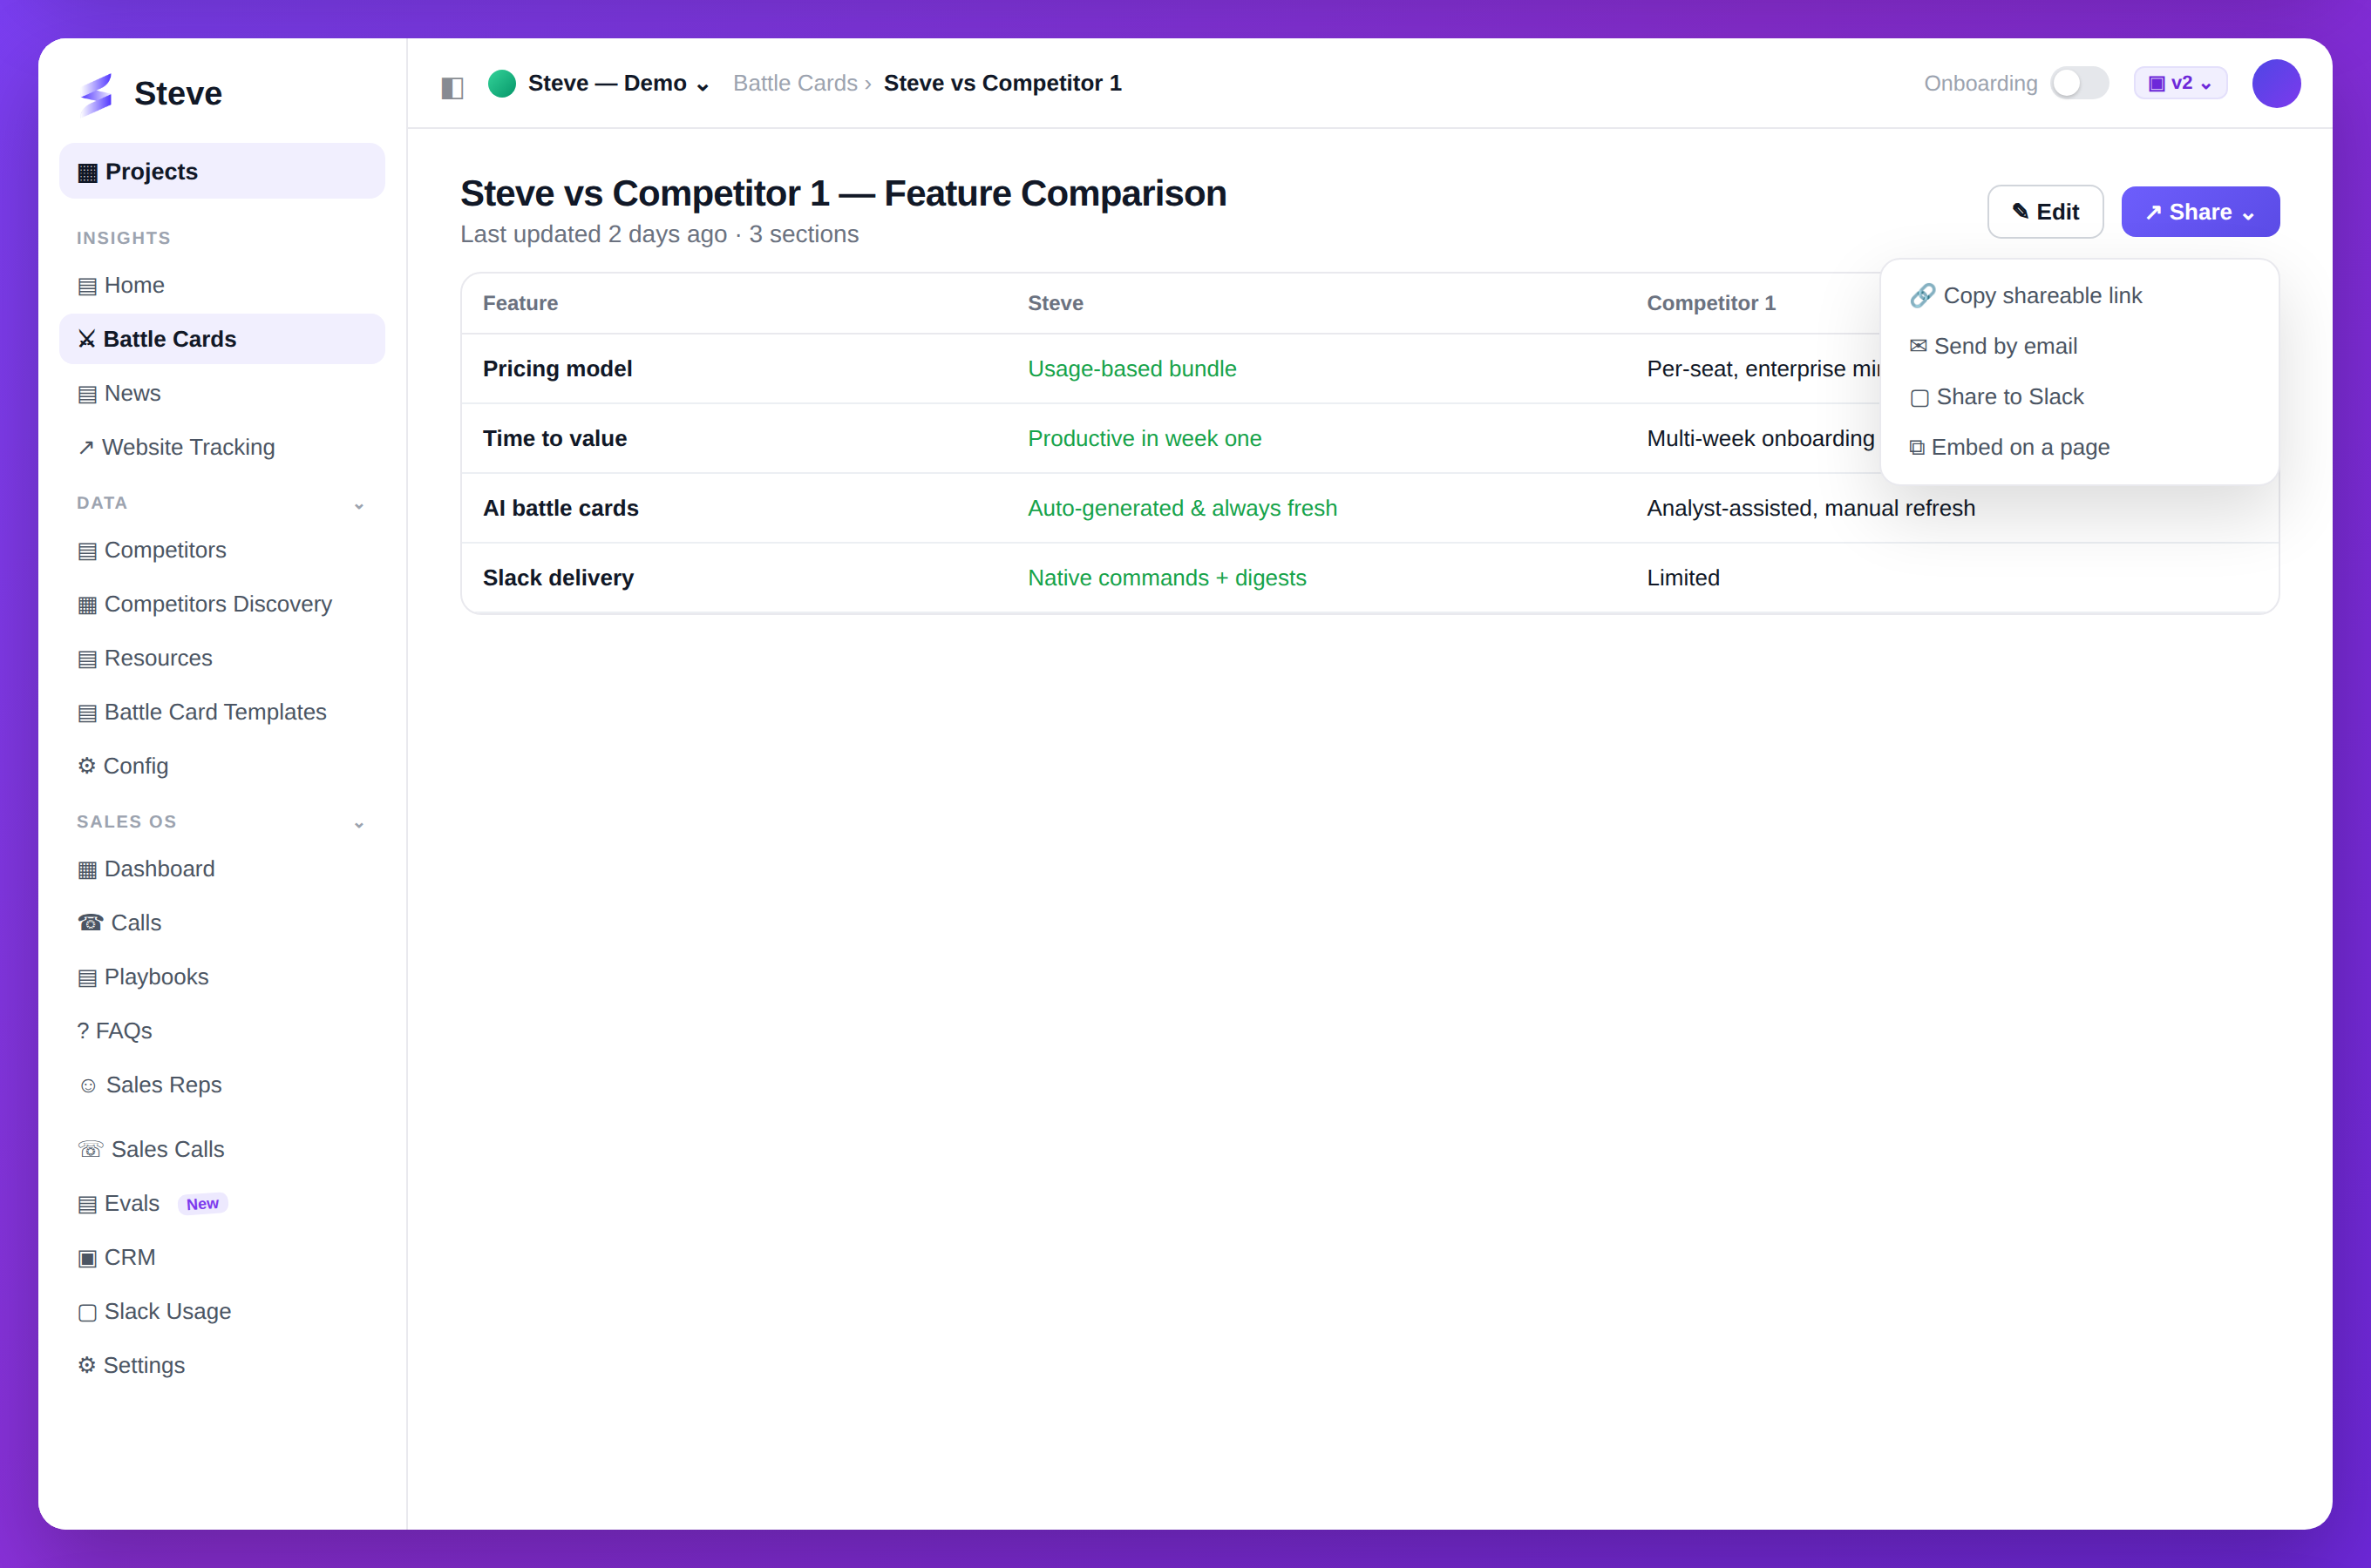Collapse the DATA sidebar section

coord(359,505)
